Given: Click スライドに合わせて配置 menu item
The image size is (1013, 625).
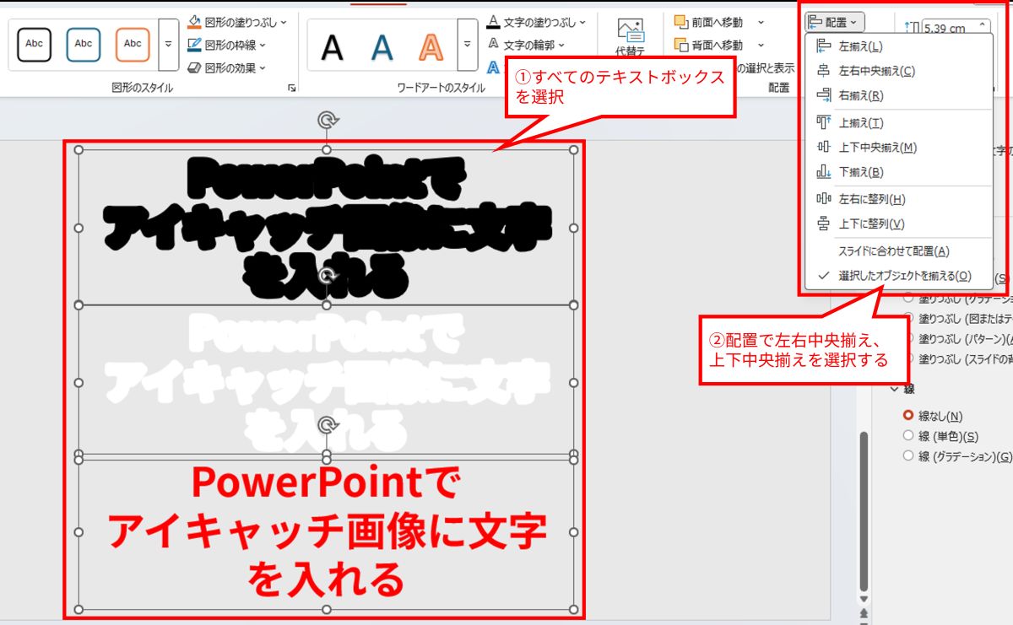Looking at the screenshot, I should [893, 251].
